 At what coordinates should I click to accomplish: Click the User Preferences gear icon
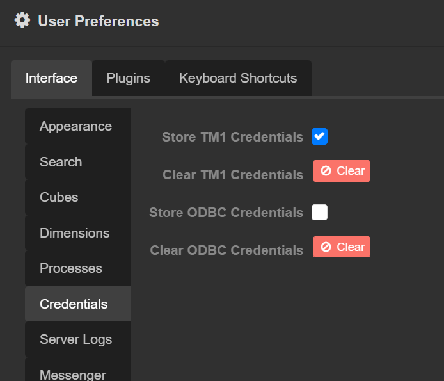pos(22,20)
